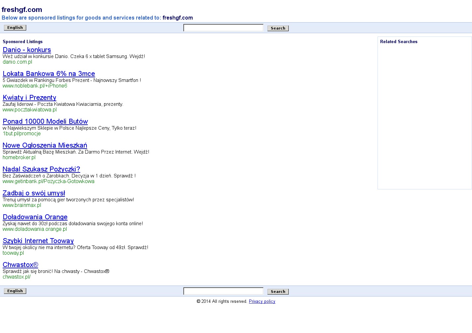Click the top search input field
472x333 pixels.
[x=223, y=28]
